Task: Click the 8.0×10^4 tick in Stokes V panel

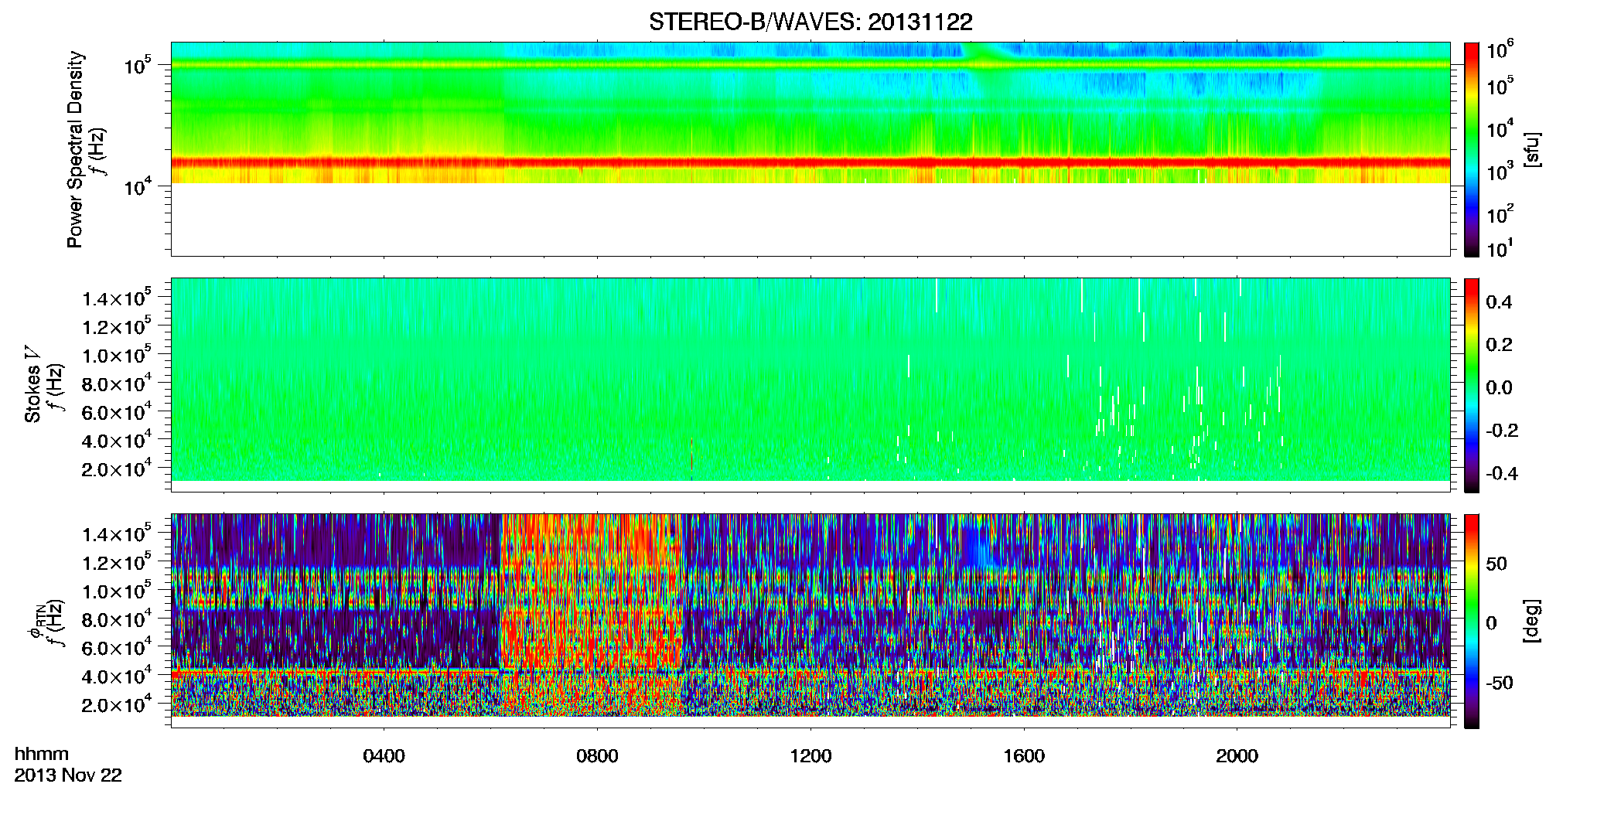Action: pyautogui.click(x=117, y=383)
